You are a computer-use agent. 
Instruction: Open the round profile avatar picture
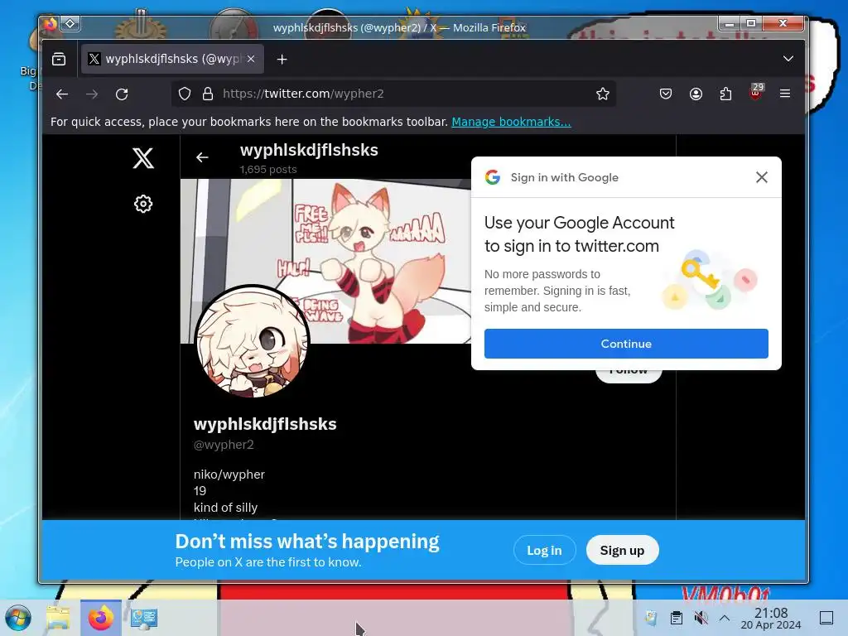(x=252, y=342)
